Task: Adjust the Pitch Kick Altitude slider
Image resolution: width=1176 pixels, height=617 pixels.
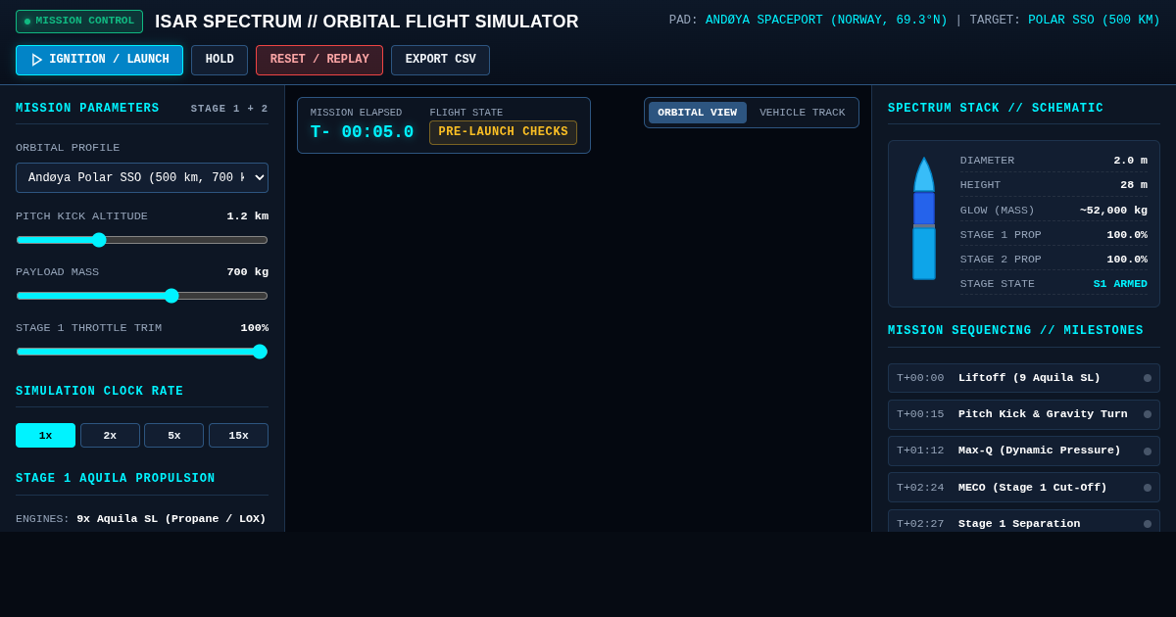Action: point(142,240)
